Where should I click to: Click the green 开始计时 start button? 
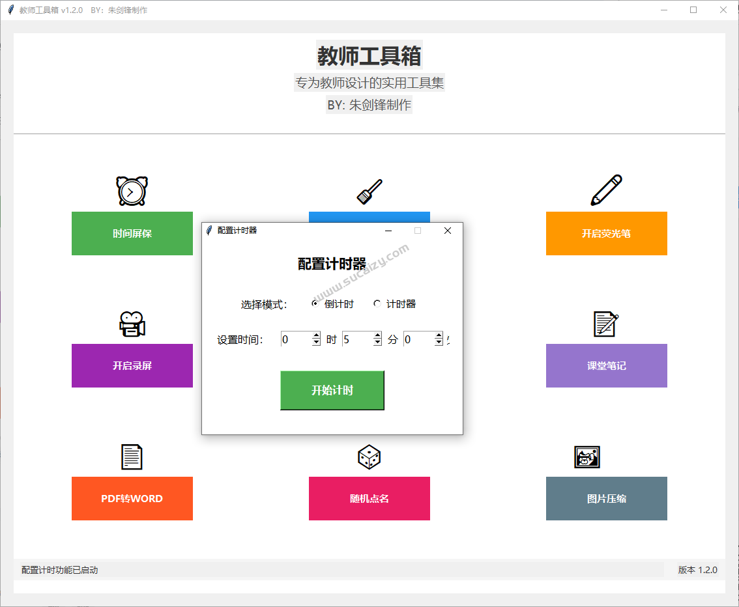(332, 389)
